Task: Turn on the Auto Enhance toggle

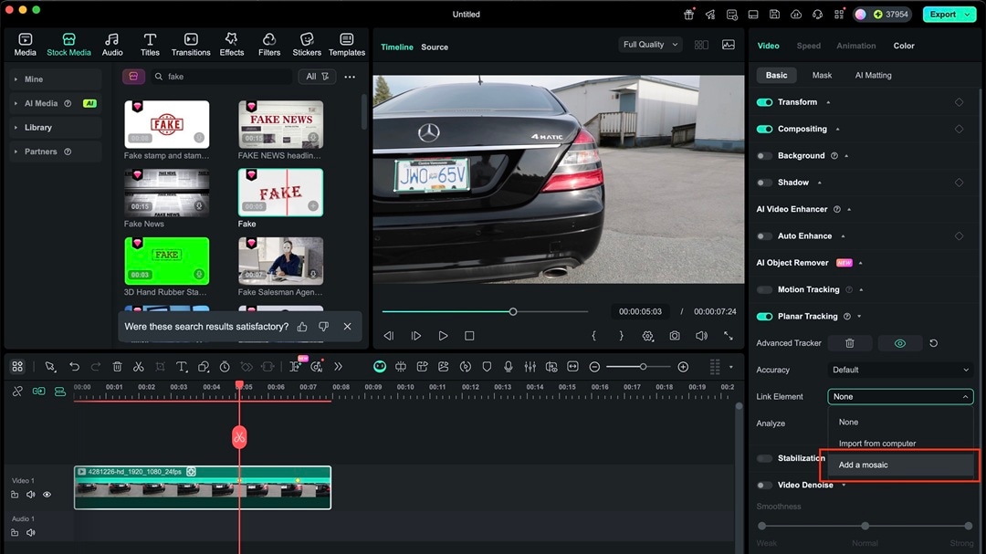Action: pos(764,236)
